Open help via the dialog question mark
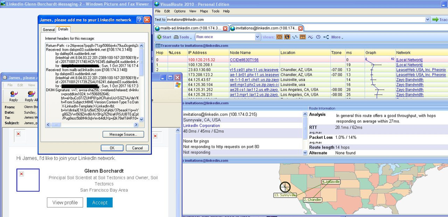The width and height of the screenshot is (448, 217). [x=139, y=20]
